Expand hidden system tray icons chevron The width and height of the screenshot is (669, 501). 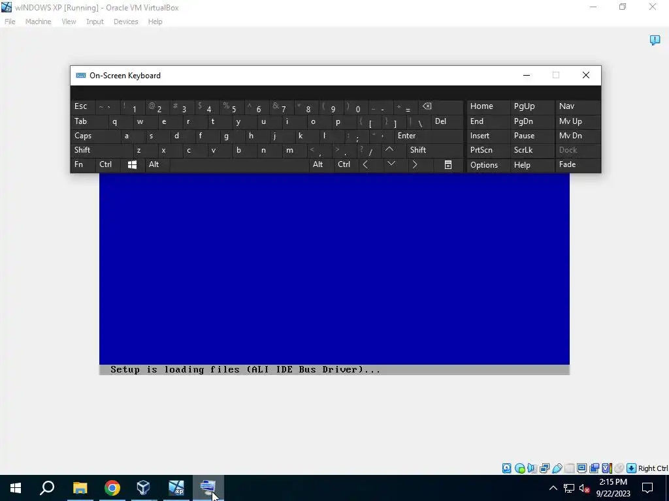553,488
